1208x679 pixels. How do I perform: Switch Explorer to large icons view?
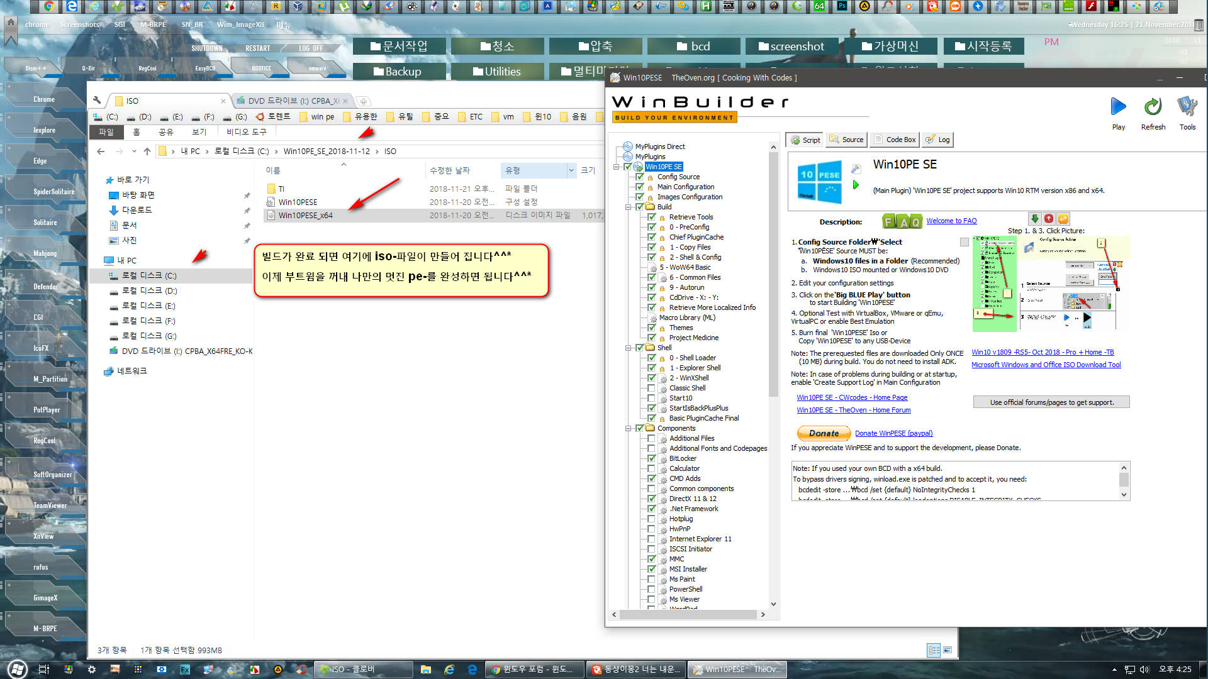pos(948,650)
